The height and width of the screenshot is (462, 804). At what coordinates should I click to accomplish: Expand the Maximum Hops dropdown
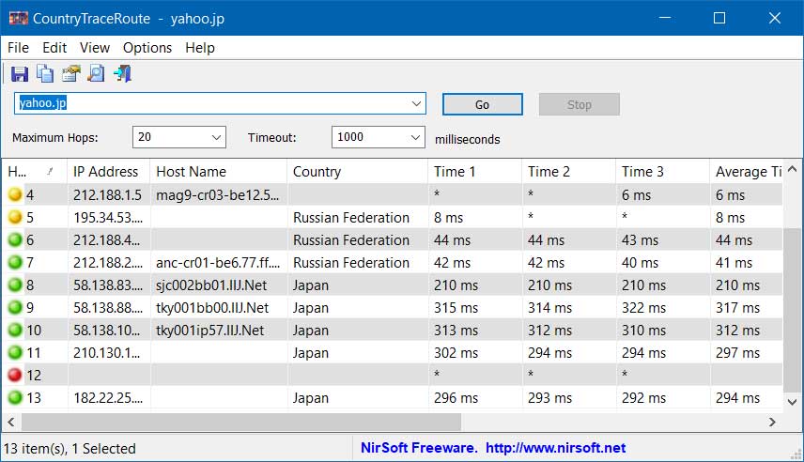pos(216,137)
